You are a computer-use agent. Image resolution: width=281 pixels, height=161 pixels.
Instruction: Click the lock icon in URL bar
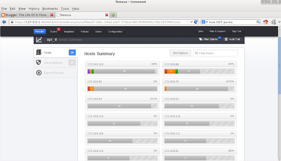[x=12, y=22]
